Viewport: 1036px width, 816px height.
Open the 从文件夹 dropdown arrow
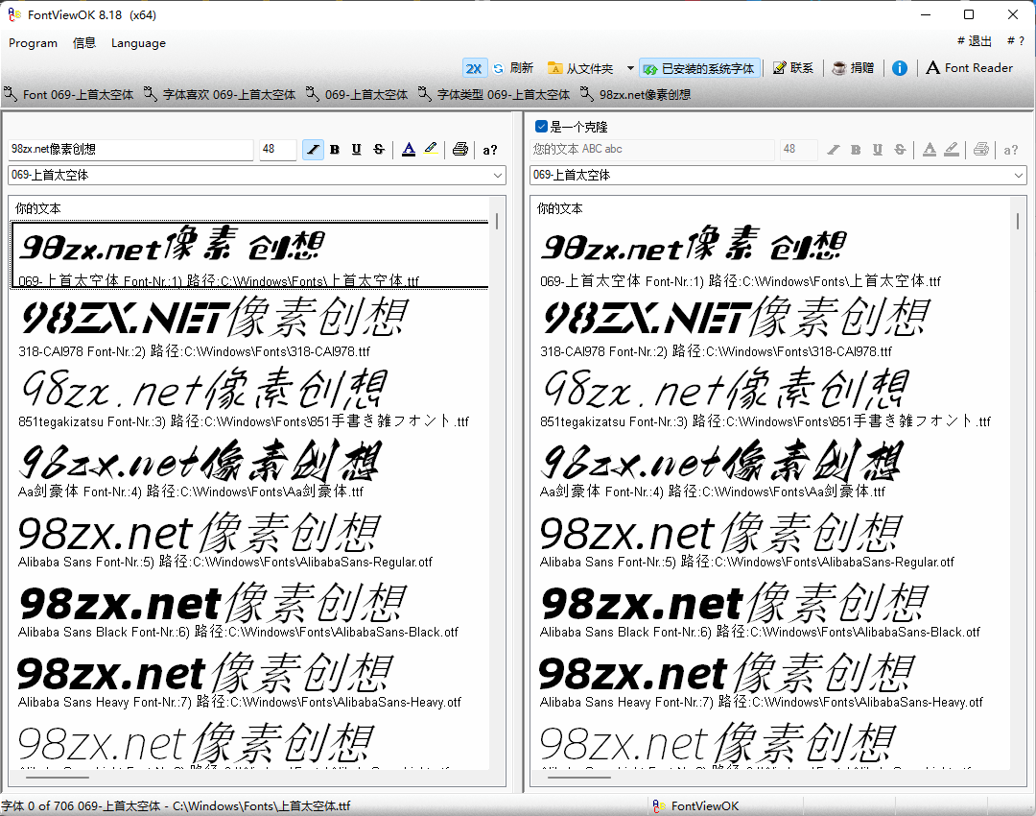[629, 68]
